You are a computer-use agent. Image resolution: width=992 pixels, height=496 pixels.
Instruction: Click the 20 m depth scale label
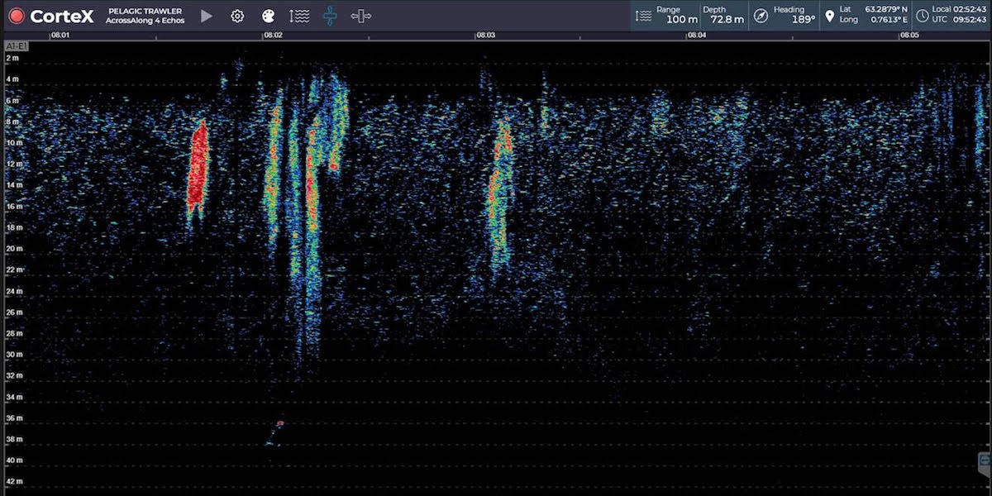pos(14,248)
